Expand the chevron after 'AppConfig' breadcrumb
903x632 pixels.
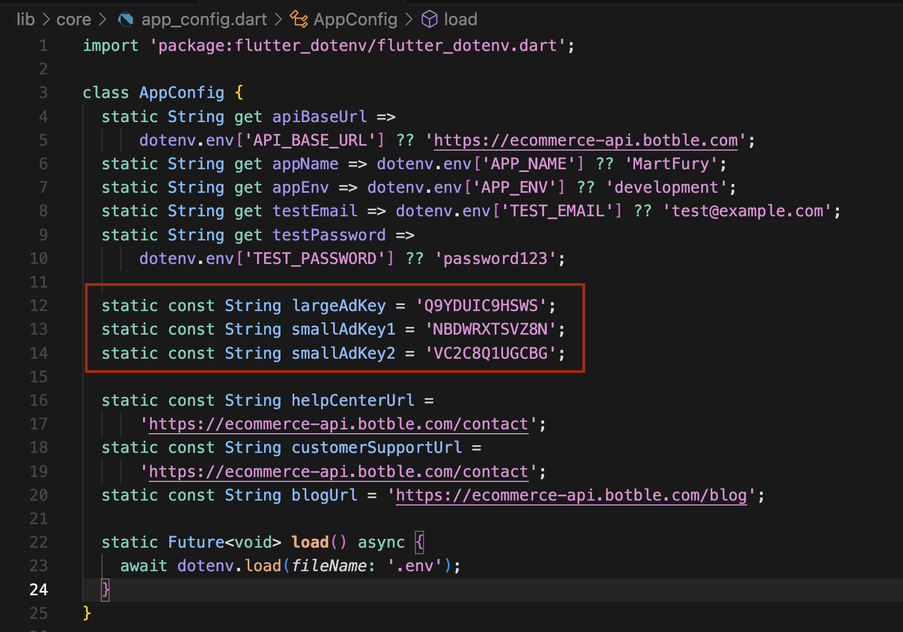[409, 20]
